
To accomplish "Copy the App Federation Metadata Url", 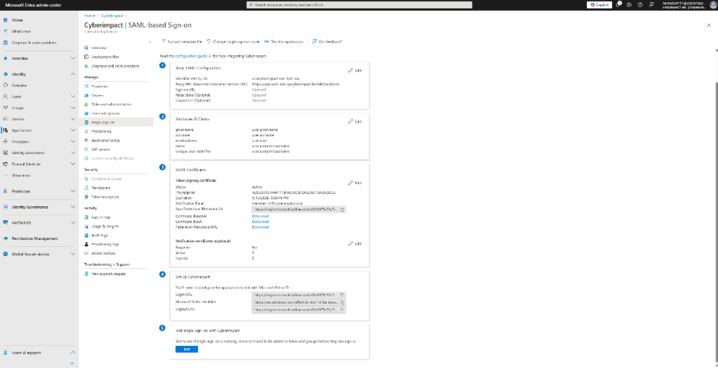I will pos(343,209).
